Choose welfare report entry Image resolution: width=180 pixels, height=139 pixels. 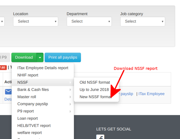[43, 133]
